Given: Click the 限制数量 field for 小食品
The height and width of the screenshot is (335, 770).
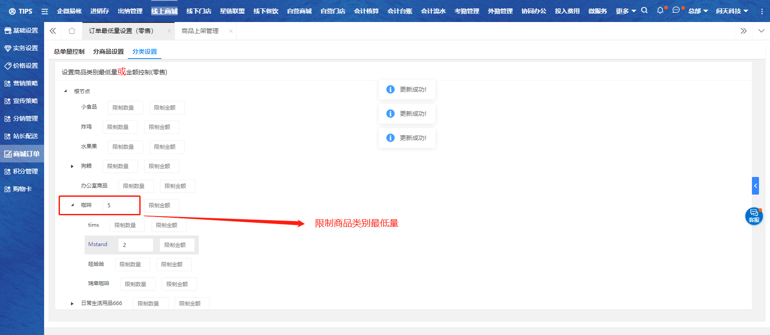Looking at the screenshot, I should click(125, 108).
